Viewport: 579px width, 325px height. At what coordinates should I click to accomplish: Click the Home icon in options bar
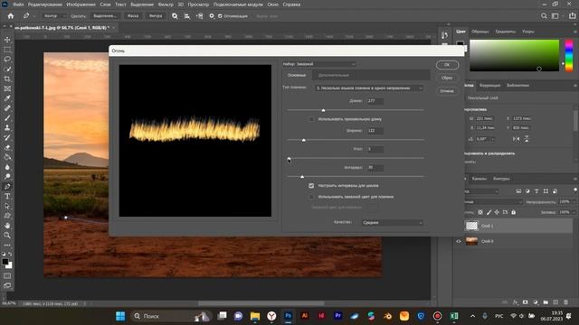click(x=11, y=16)
